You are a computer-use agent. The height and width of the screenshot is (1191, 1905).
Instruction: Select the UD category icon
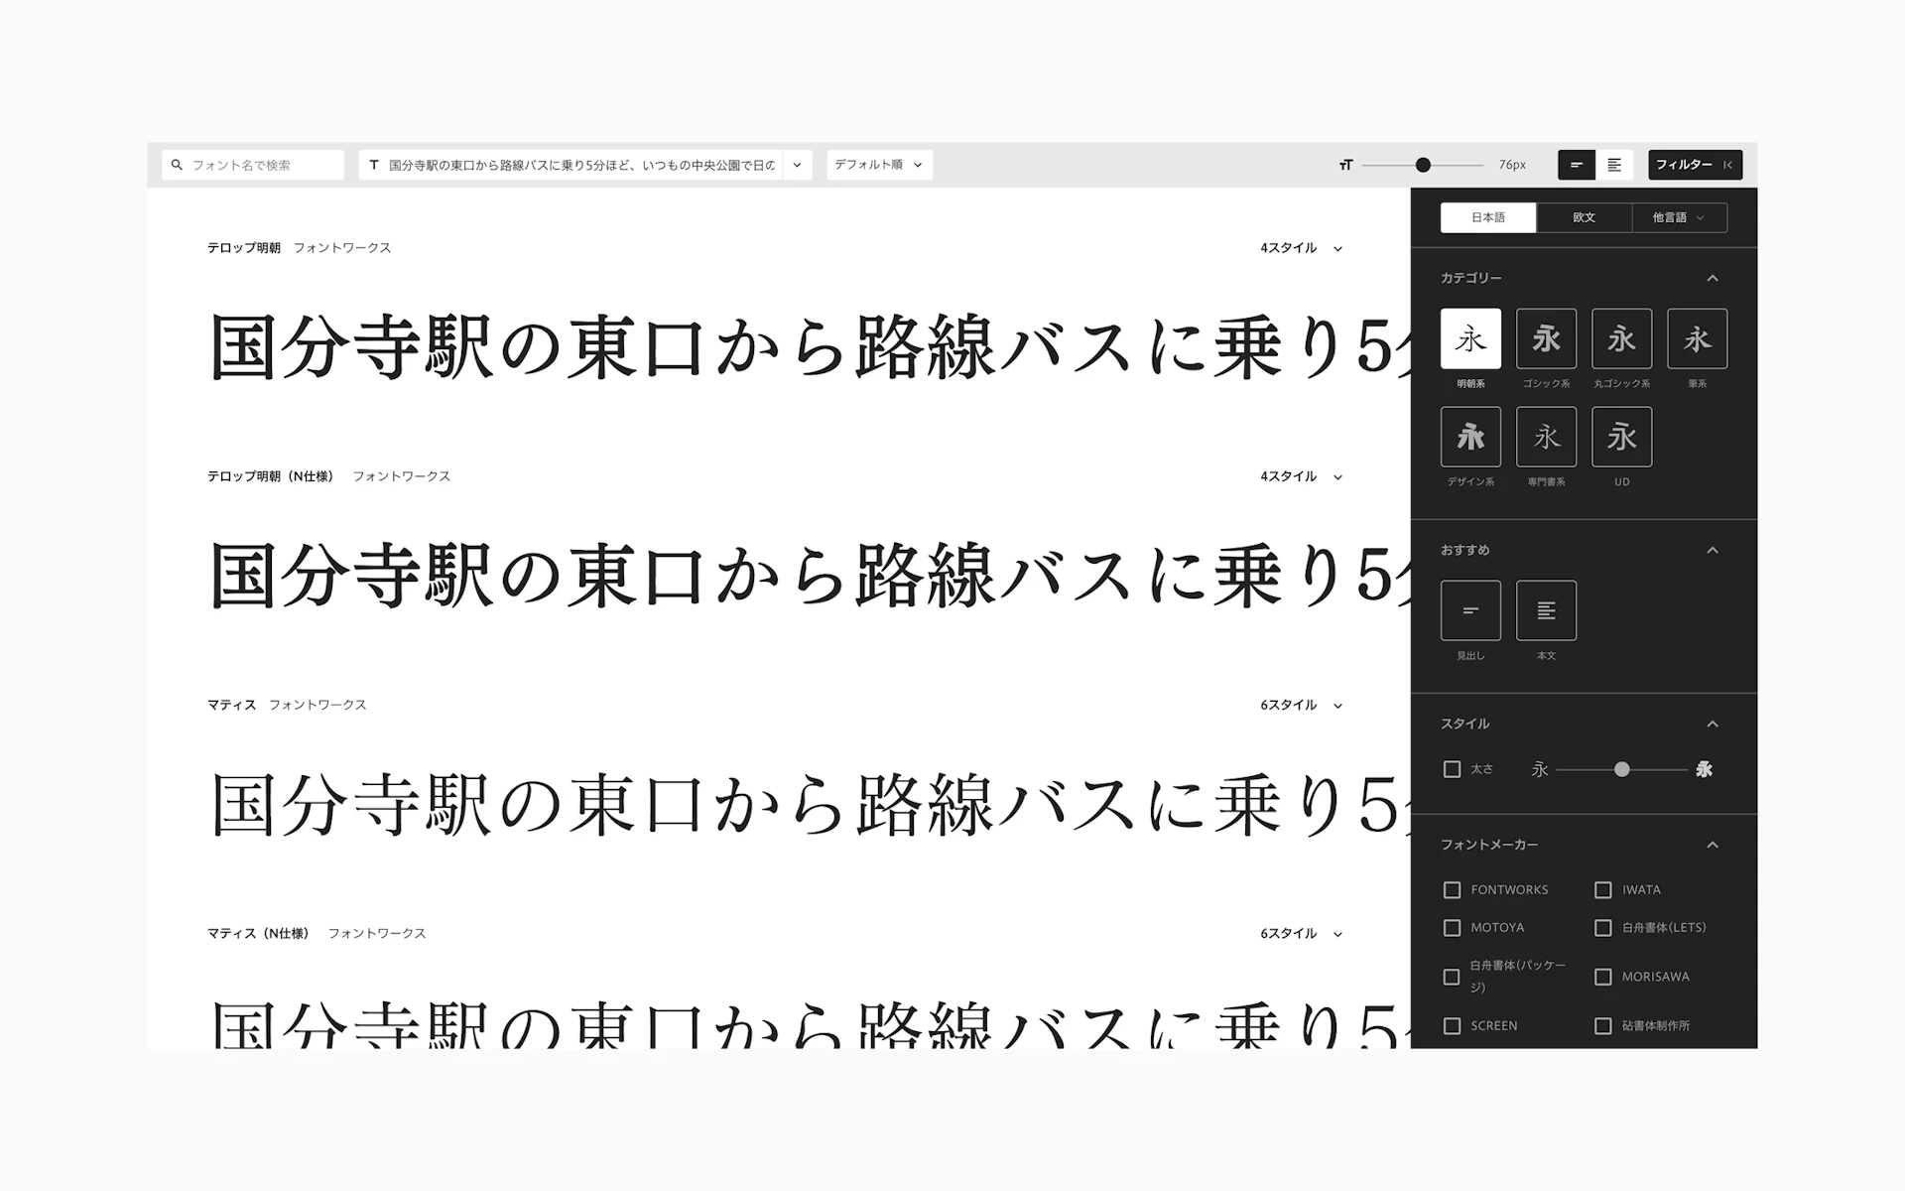point(1621,437)
